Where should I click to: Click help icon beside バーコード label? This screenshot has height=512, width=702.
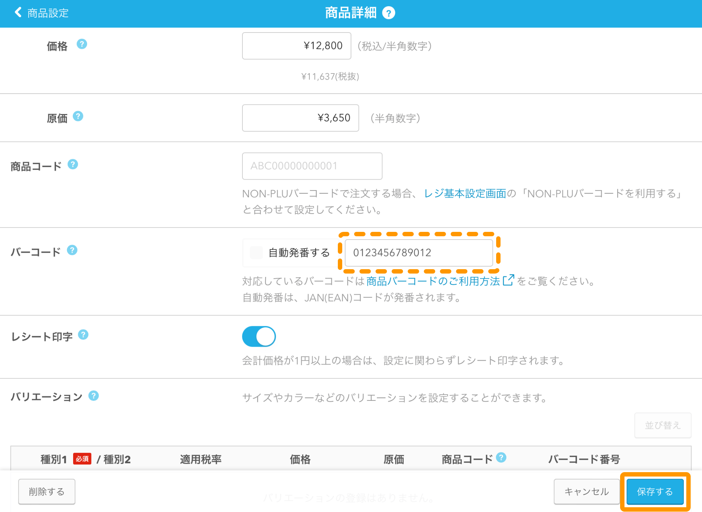pyautogui.click(x=72, y=250)
